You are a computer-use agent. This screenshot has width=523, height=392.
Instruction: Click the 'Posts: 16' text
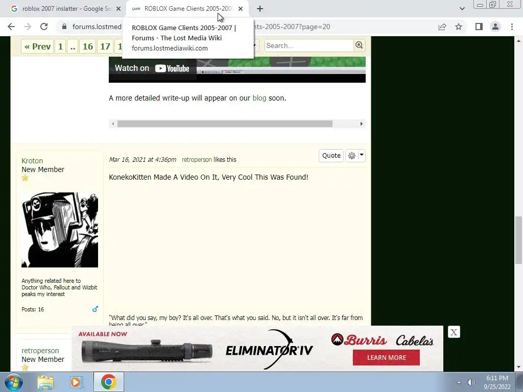[x=33, y=309]
